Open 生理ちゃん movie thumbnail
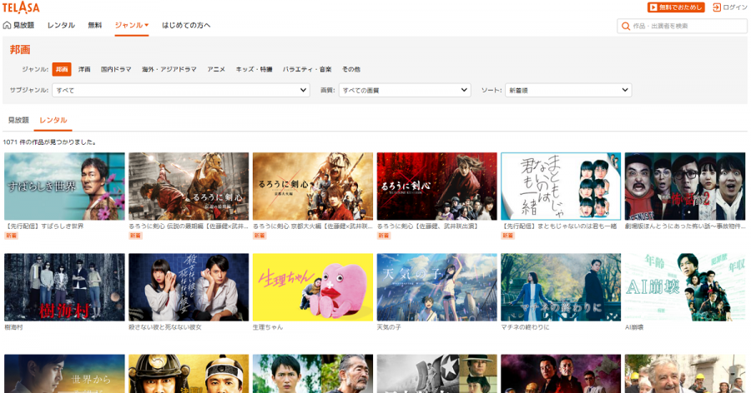This screenshot has height=393, width=751. click(313, 287)
